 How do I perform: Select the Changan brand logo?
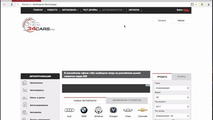[113, 110]
